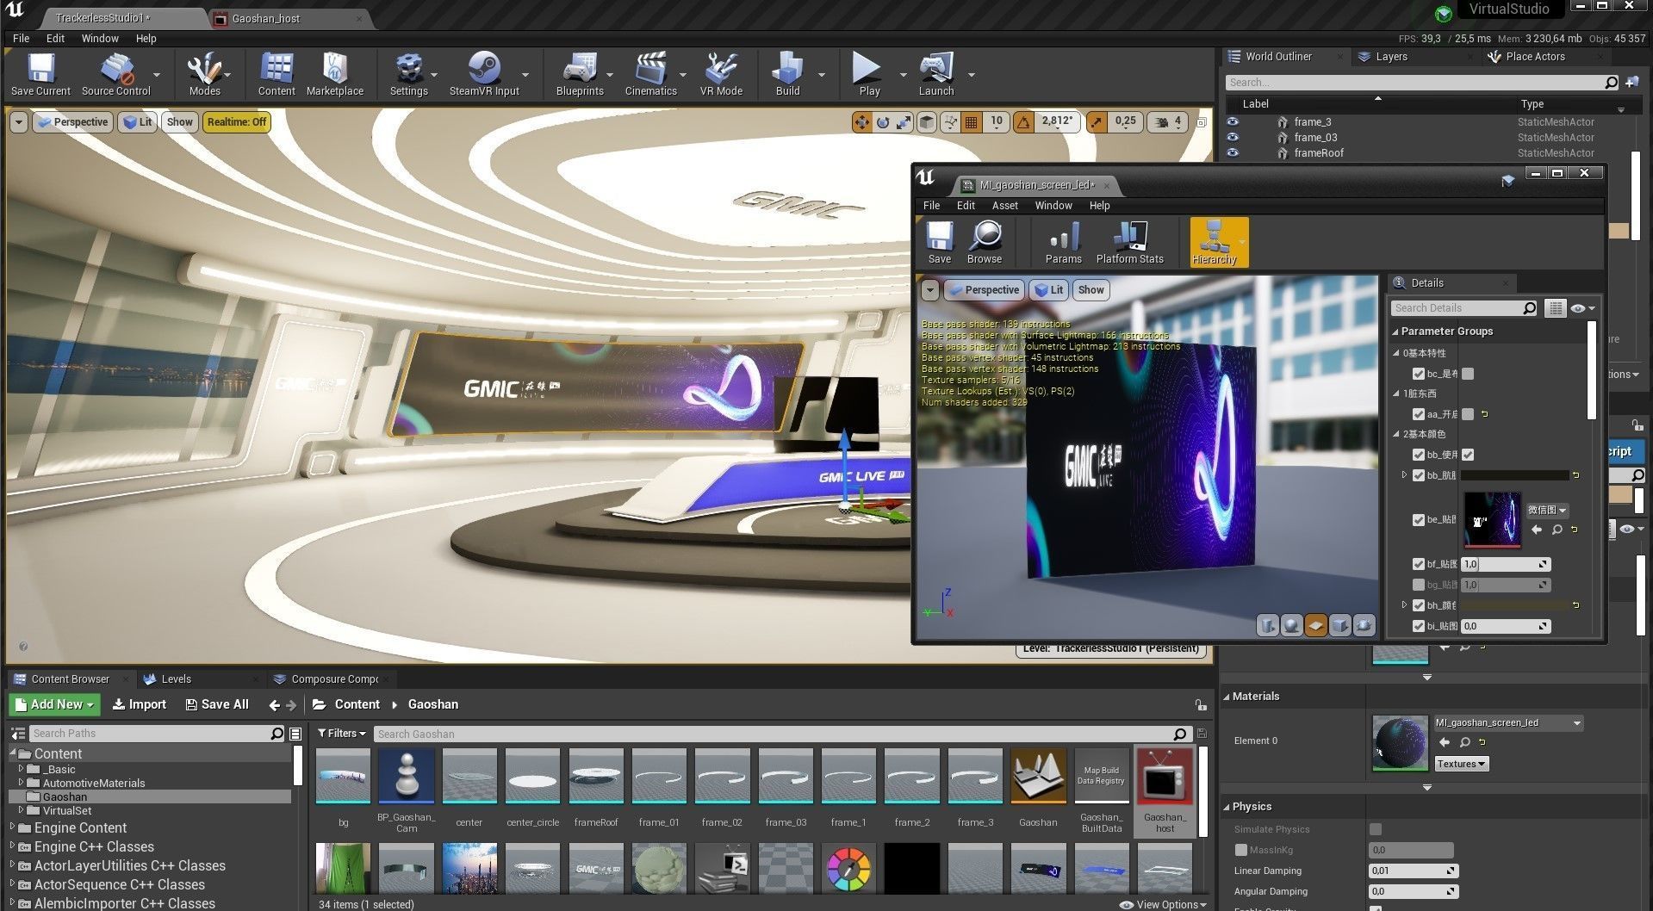Click Params in the material editor toolbar
Viewport: 1653px width, 911px height.
tap(1063, 242)
